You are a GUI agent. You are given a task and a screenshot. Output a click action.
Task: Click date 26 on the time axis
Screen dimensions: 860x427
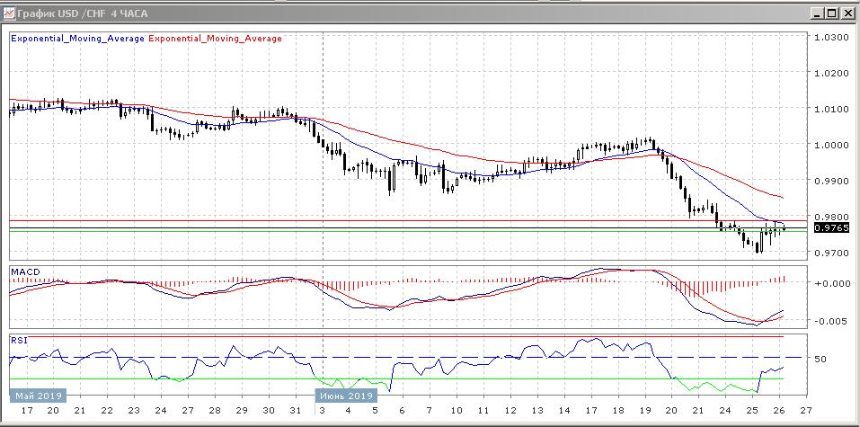pos(778,410)
